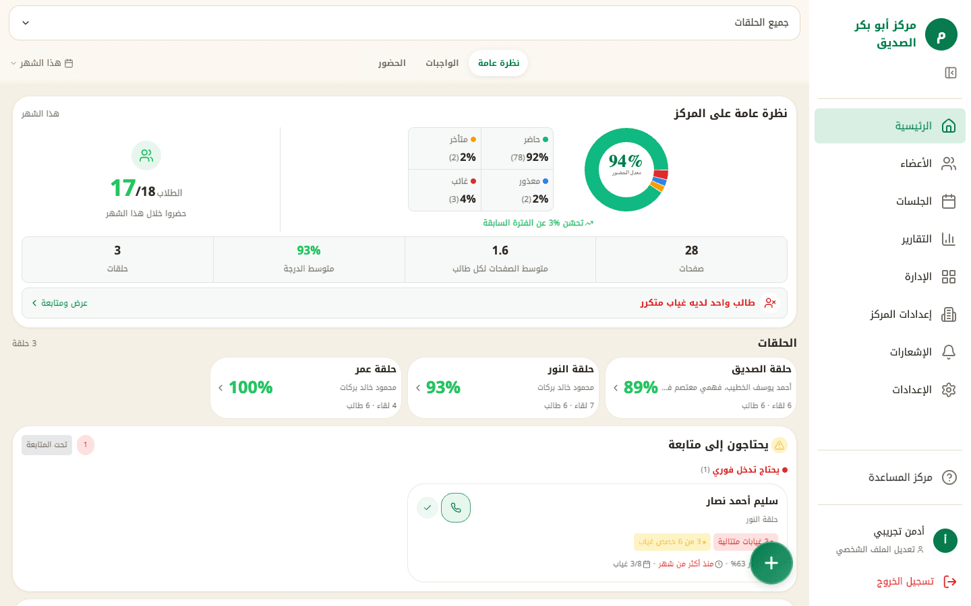Screen dimensions: 971x606
Task: Click the calendar icon beside هذا الشهر
Action: click(x=69, y=63)
